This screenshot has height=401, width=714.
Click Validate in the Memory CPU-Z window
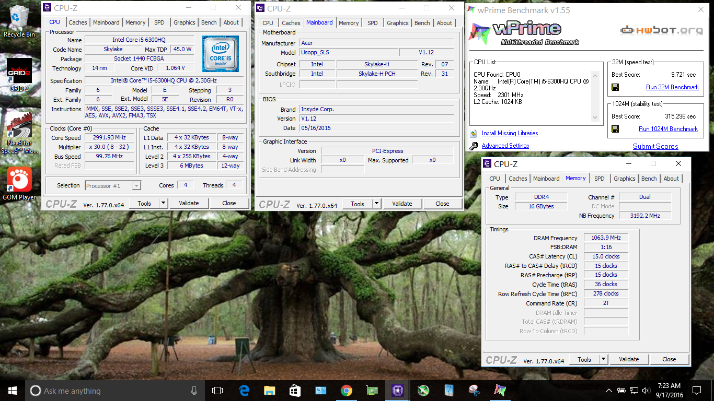629,359
